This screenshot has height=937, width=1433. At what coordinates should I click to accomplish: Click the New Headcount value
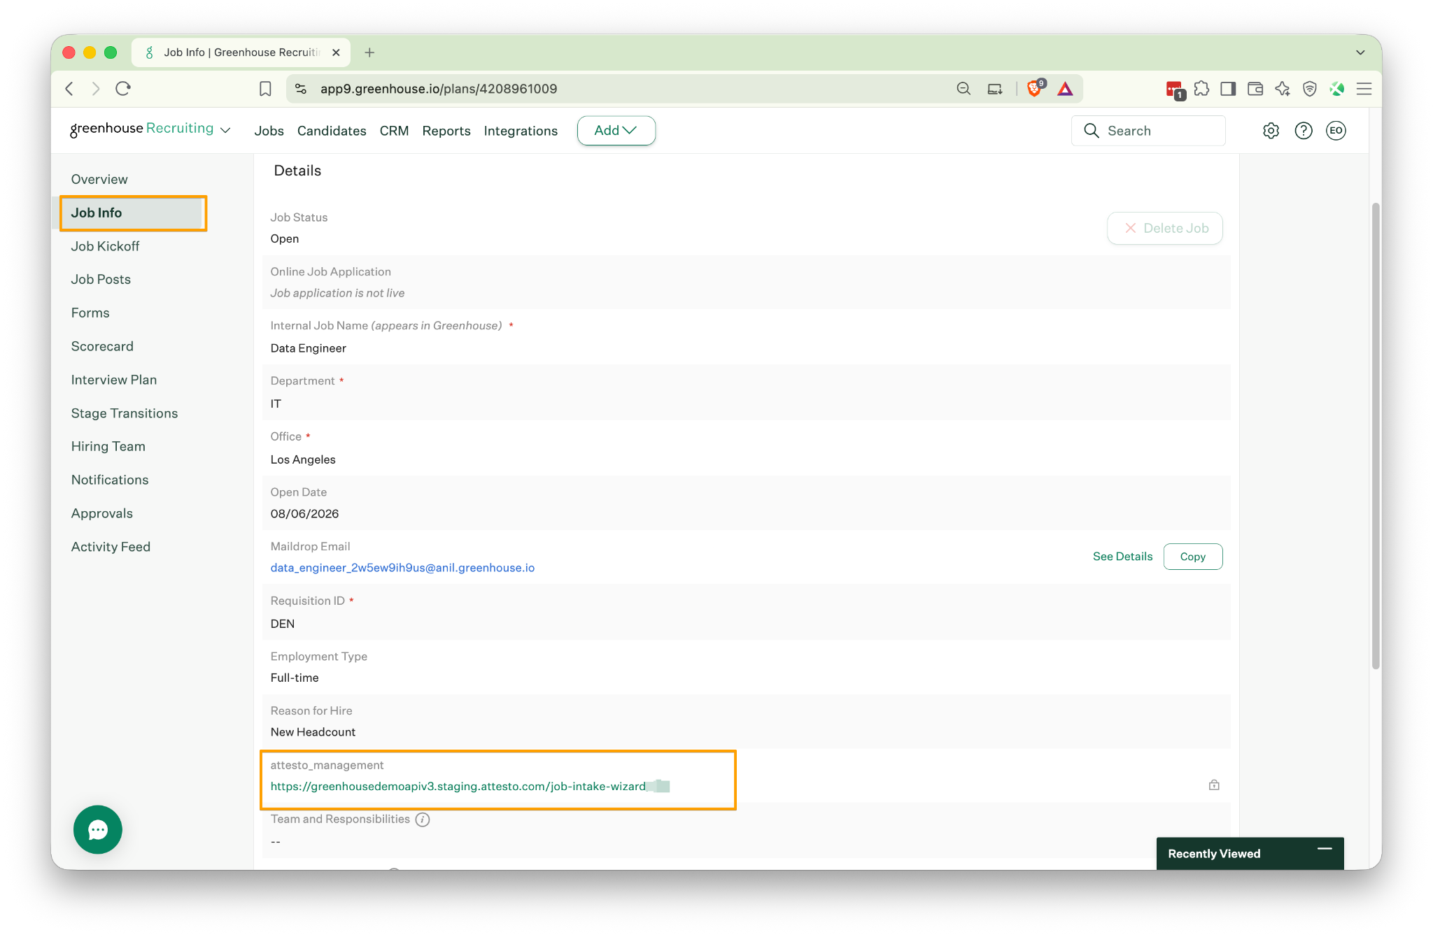click(313, 732)
